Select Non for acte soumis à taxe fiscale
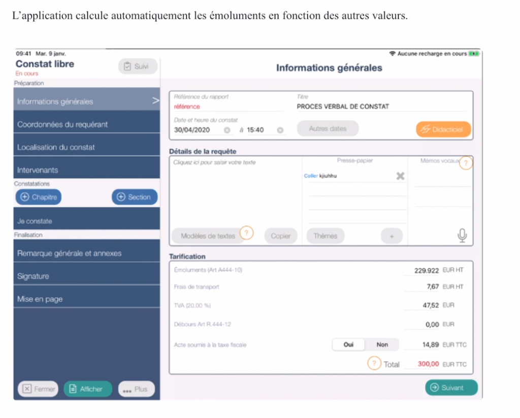Viewport: 520px width, 418px height. (382, 344)
